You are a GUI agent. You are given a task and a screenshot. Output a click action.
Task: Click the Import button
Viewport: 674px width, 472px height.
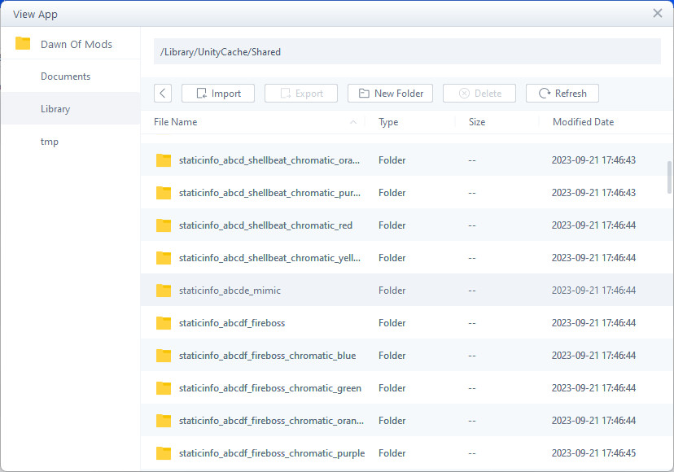click(217, 94)
